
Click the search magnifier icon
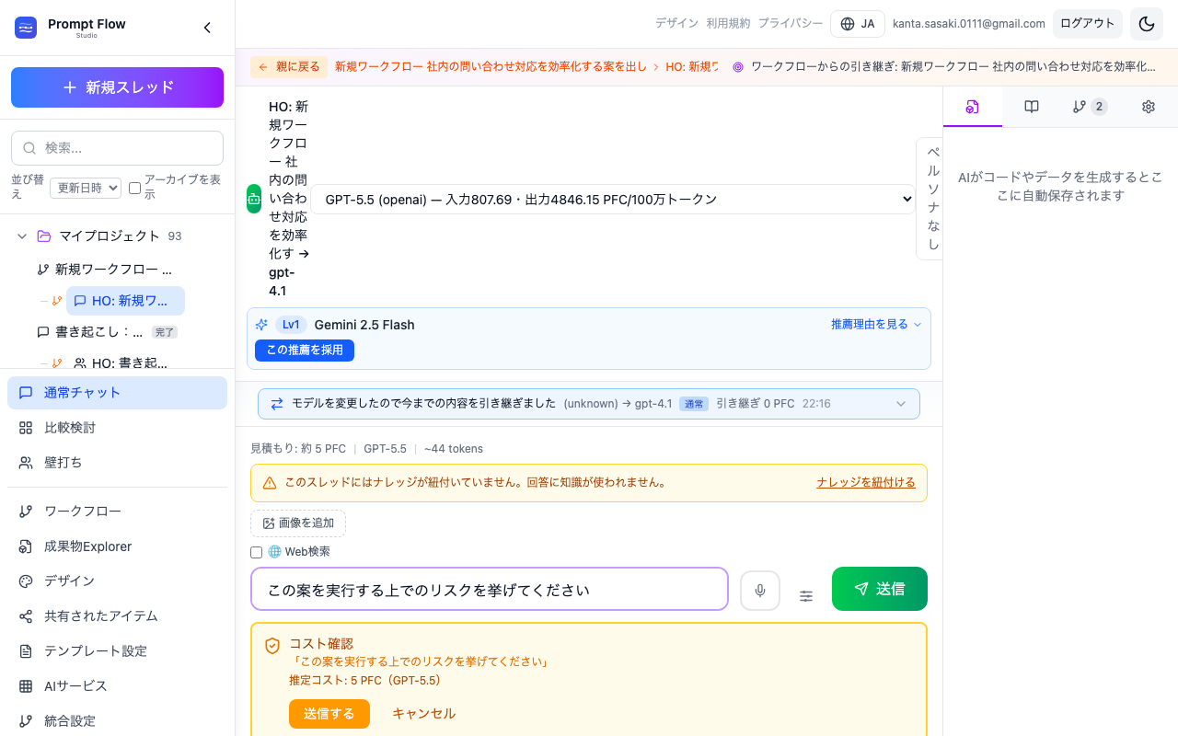[29, 148]
